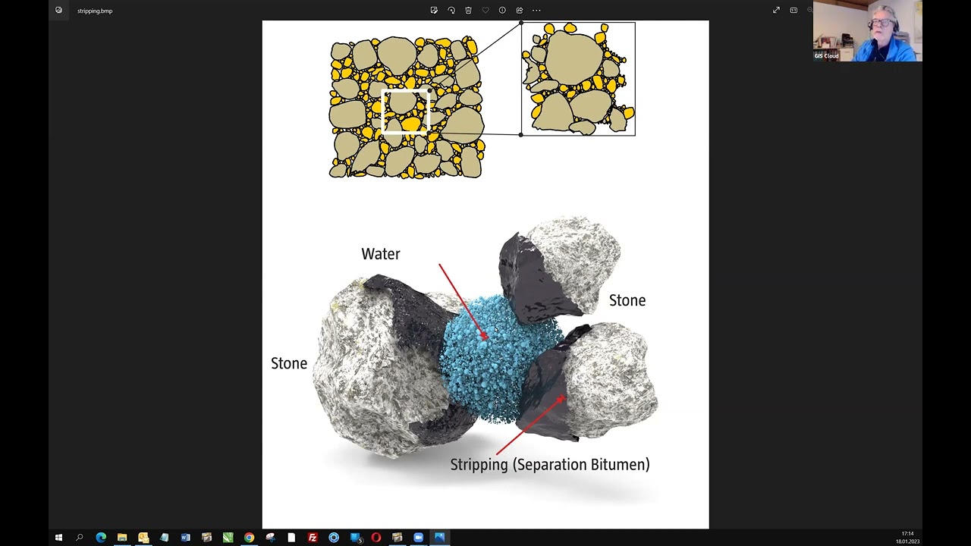Switch to the Photos app taskbar icon

tap(439, 538)
